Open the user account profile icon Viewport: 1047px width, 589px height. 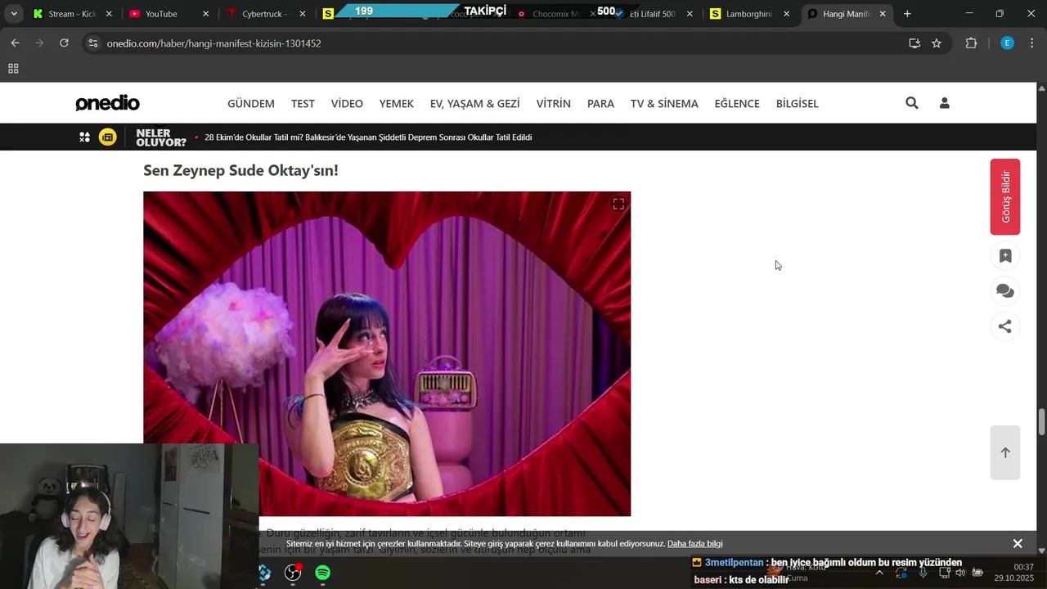click(x=945, y=103)
